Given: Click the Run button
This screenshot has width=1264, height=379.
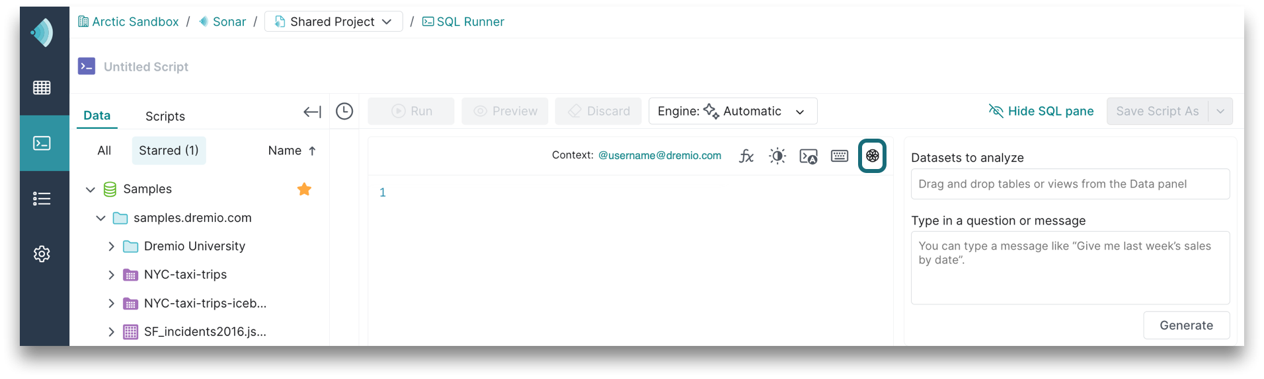Looking at the screenshot, I should (411, 111).
